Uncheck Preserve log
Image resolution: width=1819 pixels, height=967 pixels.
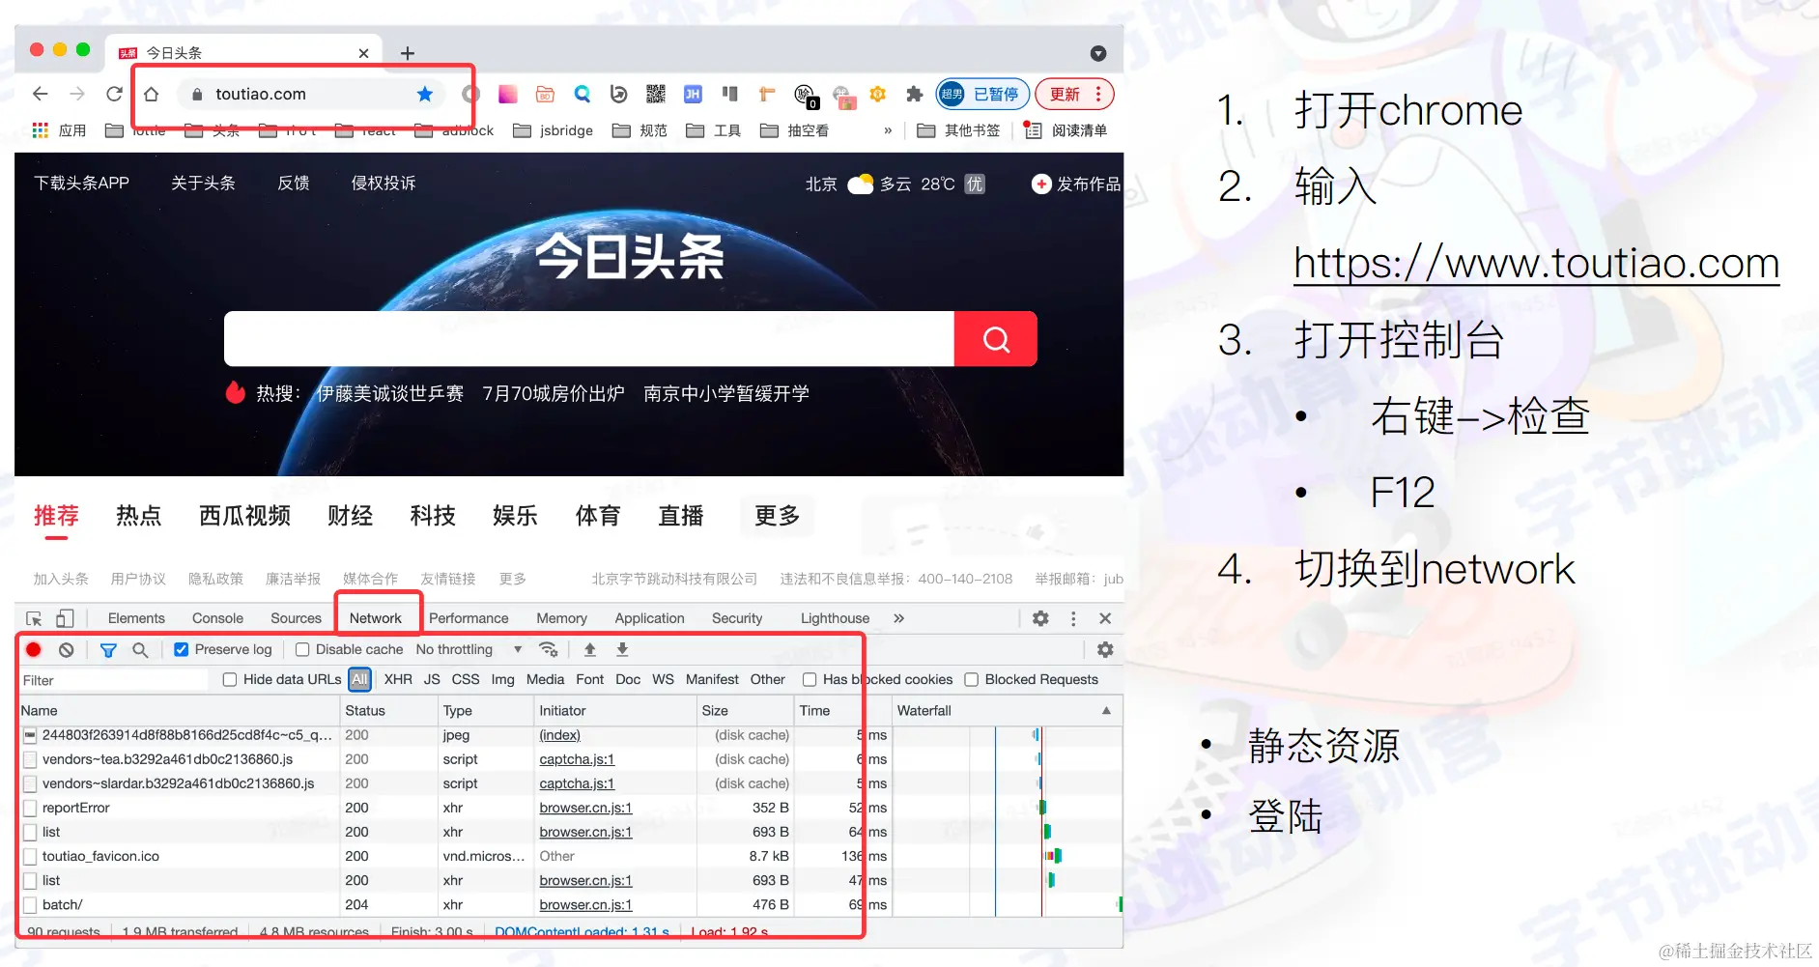click(x=181, y=649)
